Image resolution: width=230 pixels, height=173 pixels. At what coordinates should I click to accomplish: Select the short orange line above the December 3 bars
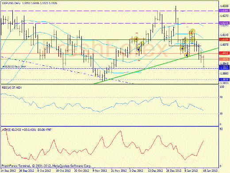coord(138,39)
